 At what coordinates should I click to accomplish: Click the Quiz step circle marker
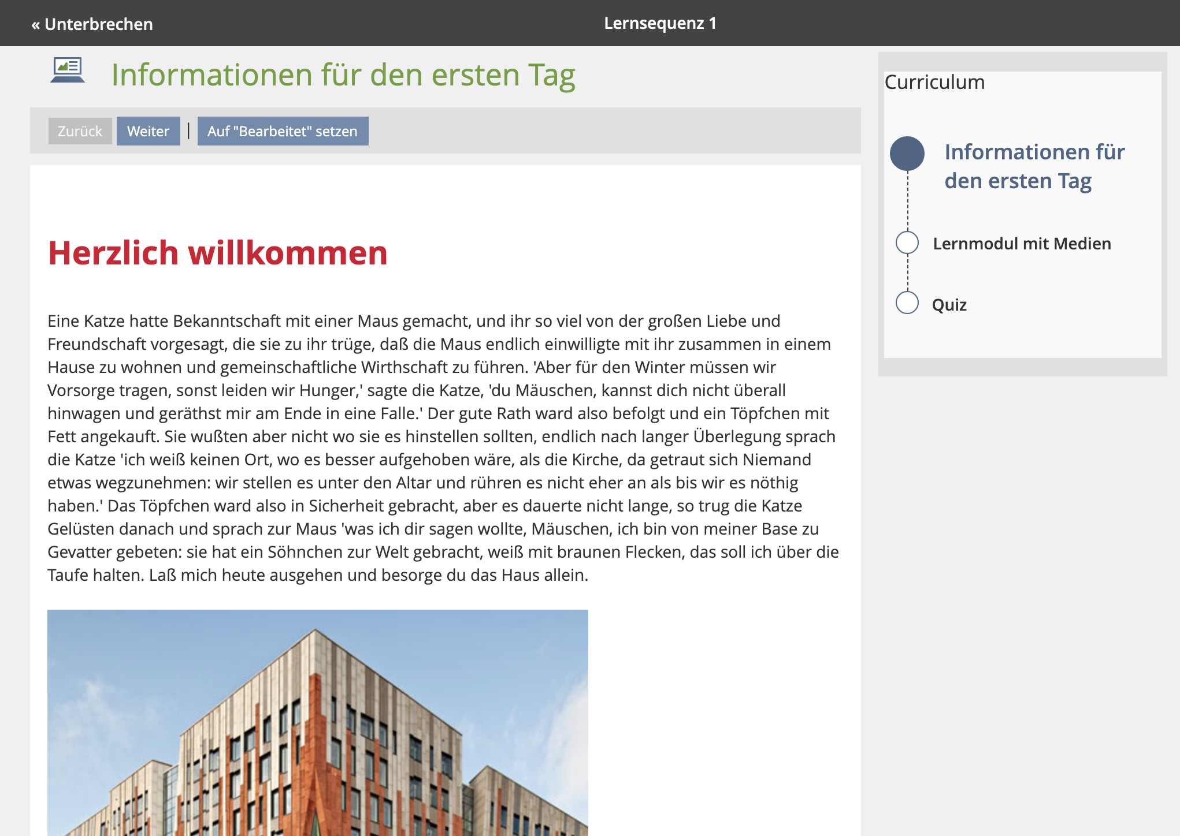pyautogui.click(x=907, y=303)
